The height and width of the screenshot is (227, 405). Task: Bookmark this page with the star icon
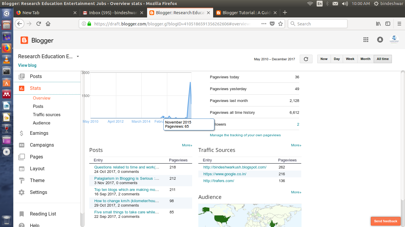[x=280, y=24]
